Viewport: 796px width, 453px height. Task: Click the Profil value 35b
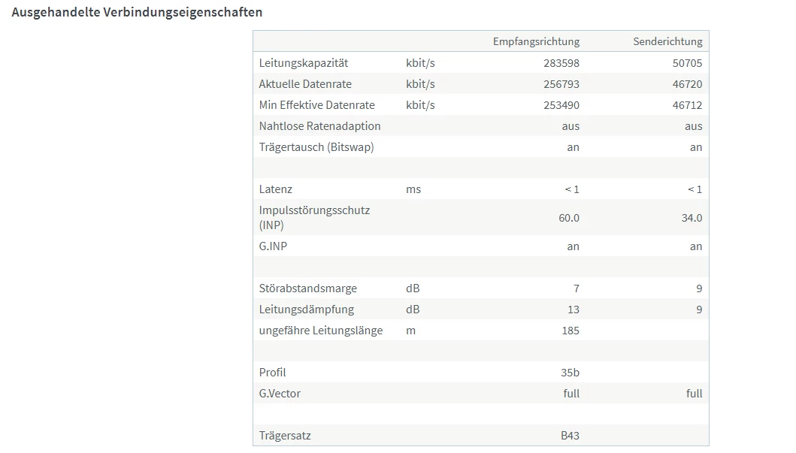(x=570, y=373)
